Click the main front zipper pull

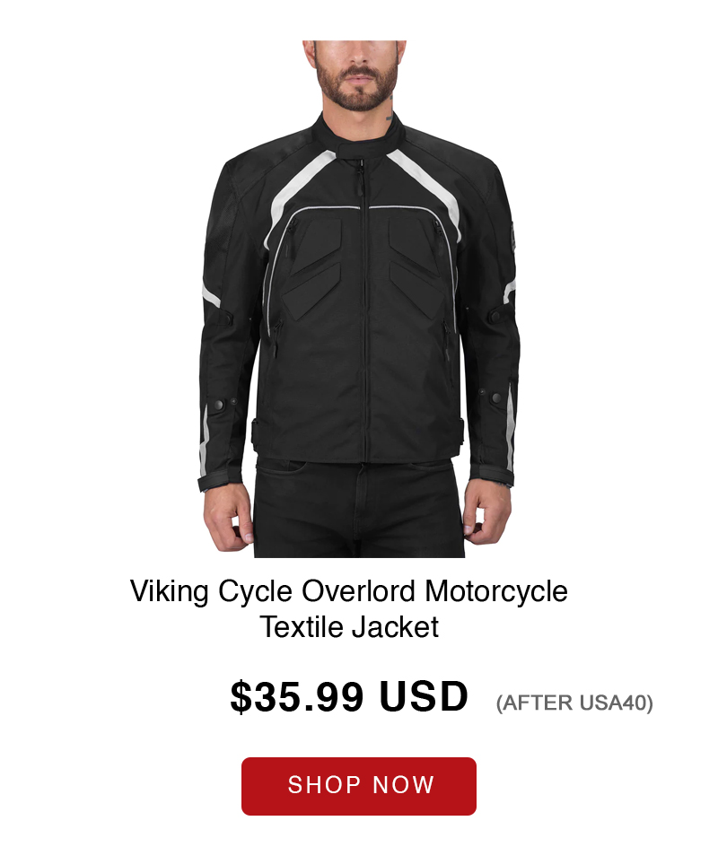(358, 177)
